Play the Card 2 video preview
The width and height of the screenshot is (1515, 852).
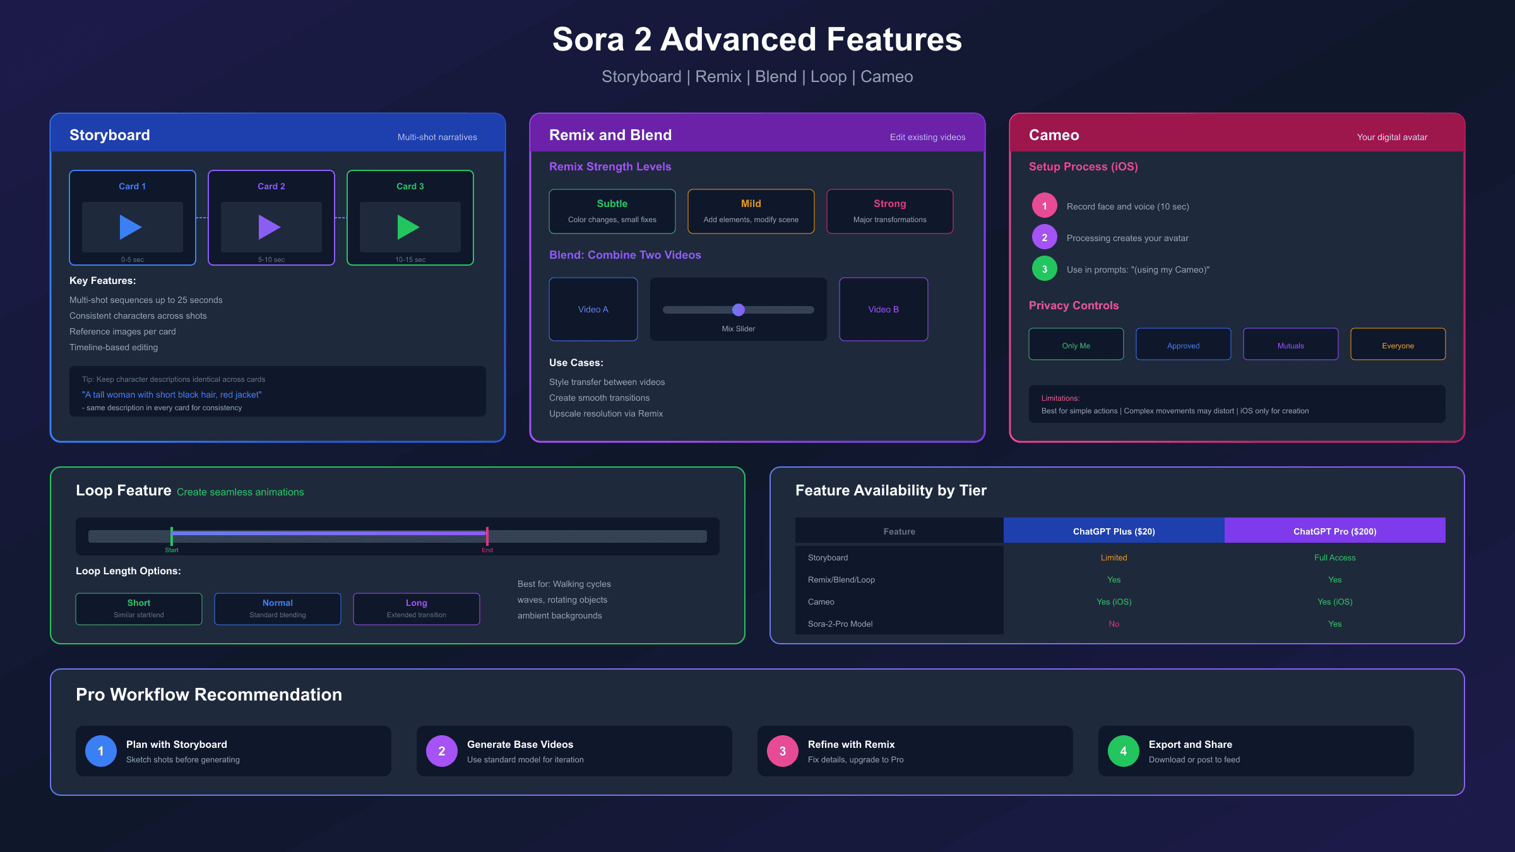coord(271,227)
